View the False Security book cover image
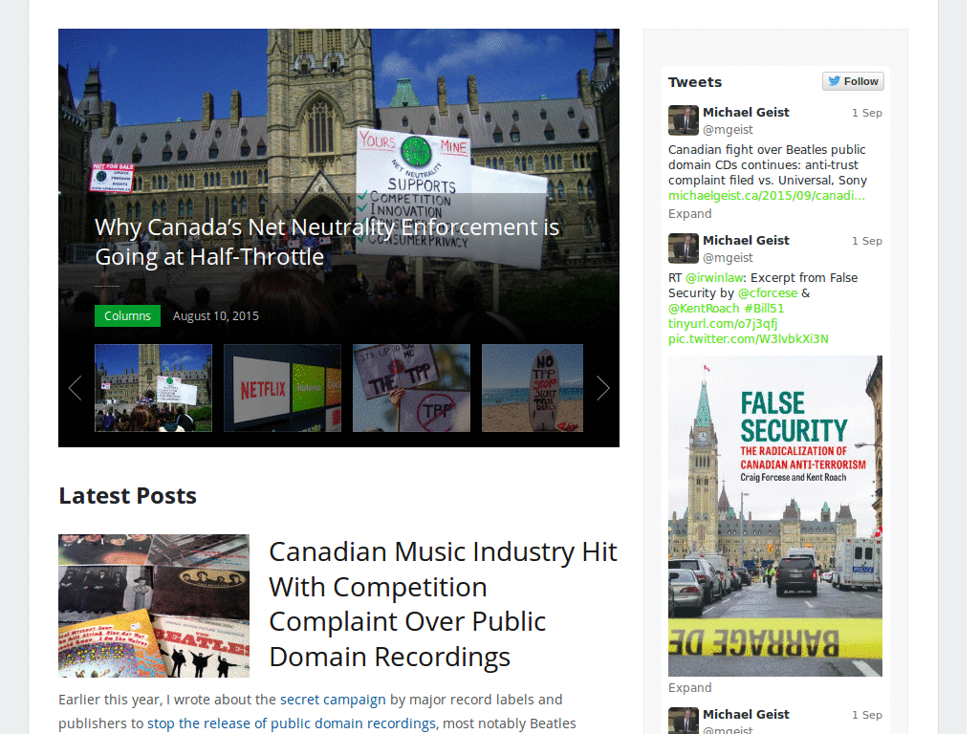This screenshot has width=979, height=734. (774, 516)
